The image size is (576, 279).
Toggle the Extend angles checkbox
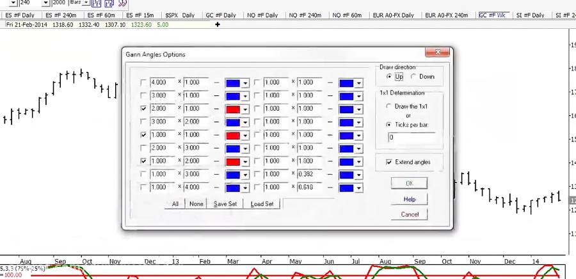coord(389,163)
